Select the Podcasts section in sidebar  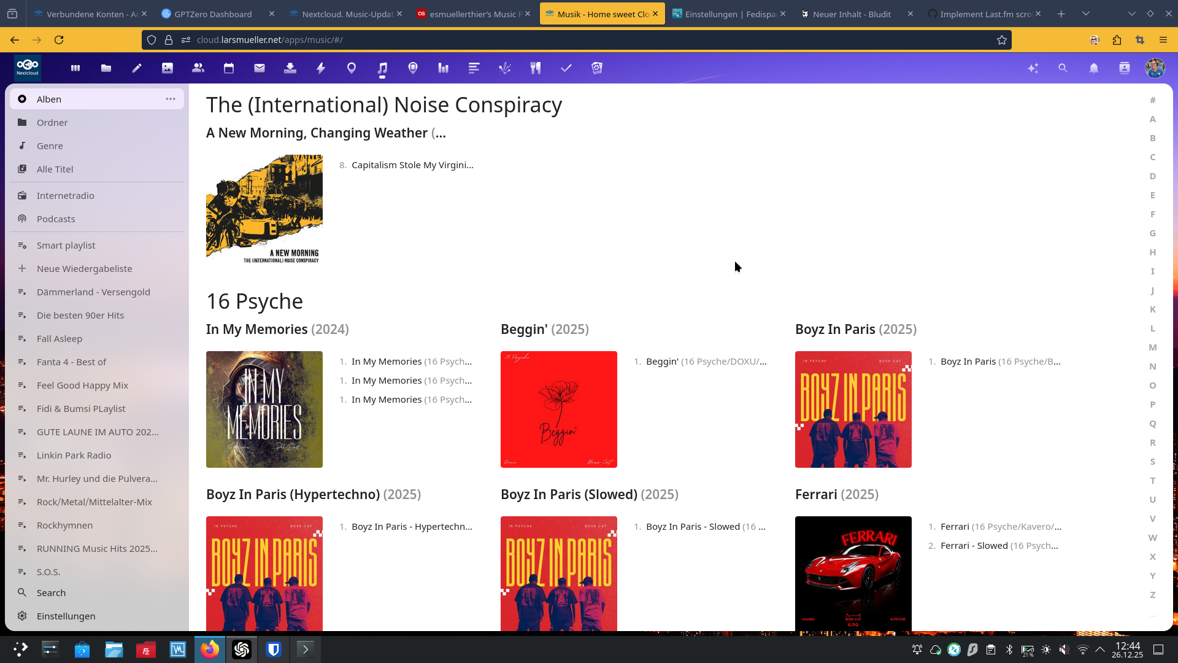[x=56, y=219]
